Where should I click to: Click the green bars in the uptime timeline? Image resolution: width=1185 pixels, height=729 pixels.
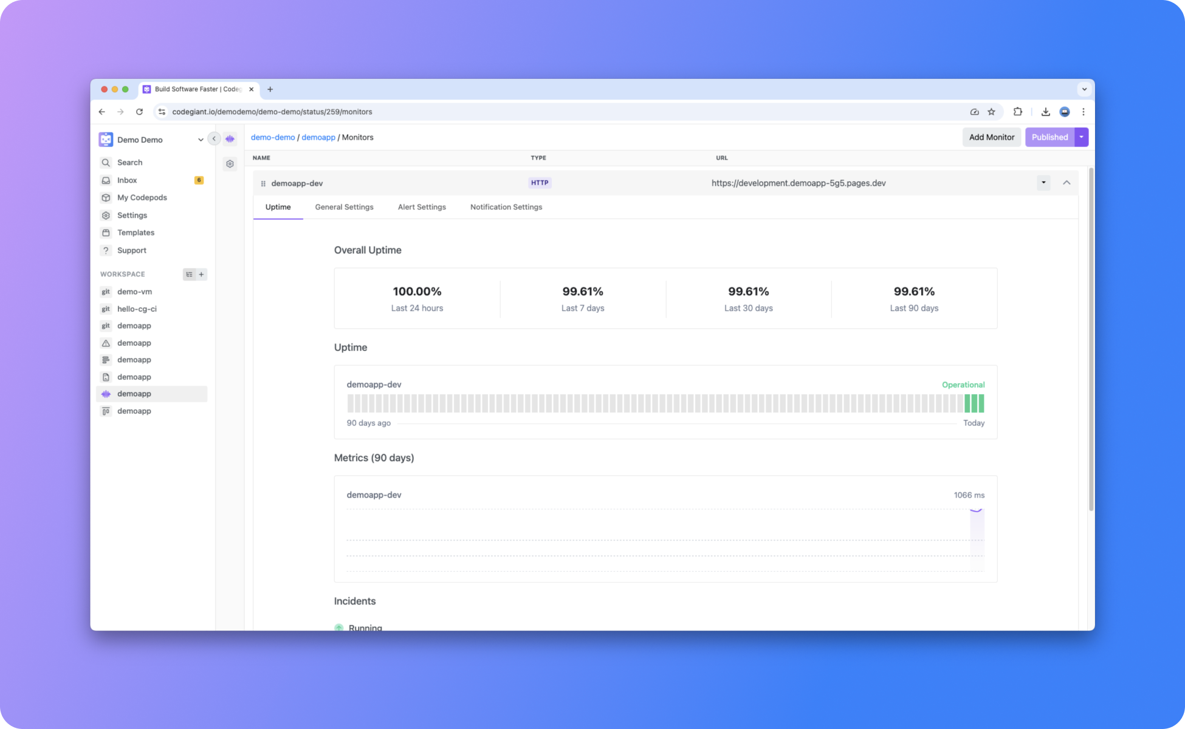(x=974, y=403)
